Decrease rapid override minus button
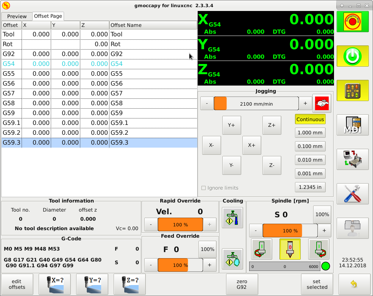373x296 pixels. 151,225
